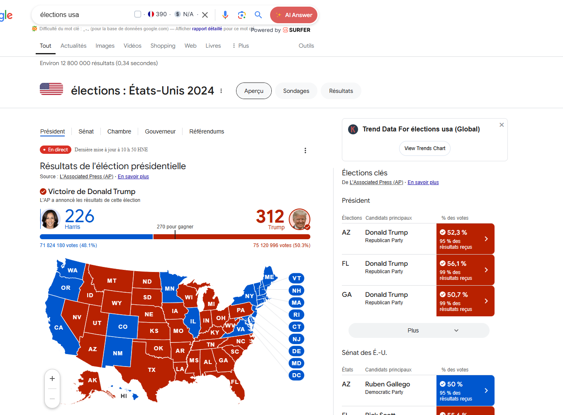Click the voice search microphone icon

[225, 15]
